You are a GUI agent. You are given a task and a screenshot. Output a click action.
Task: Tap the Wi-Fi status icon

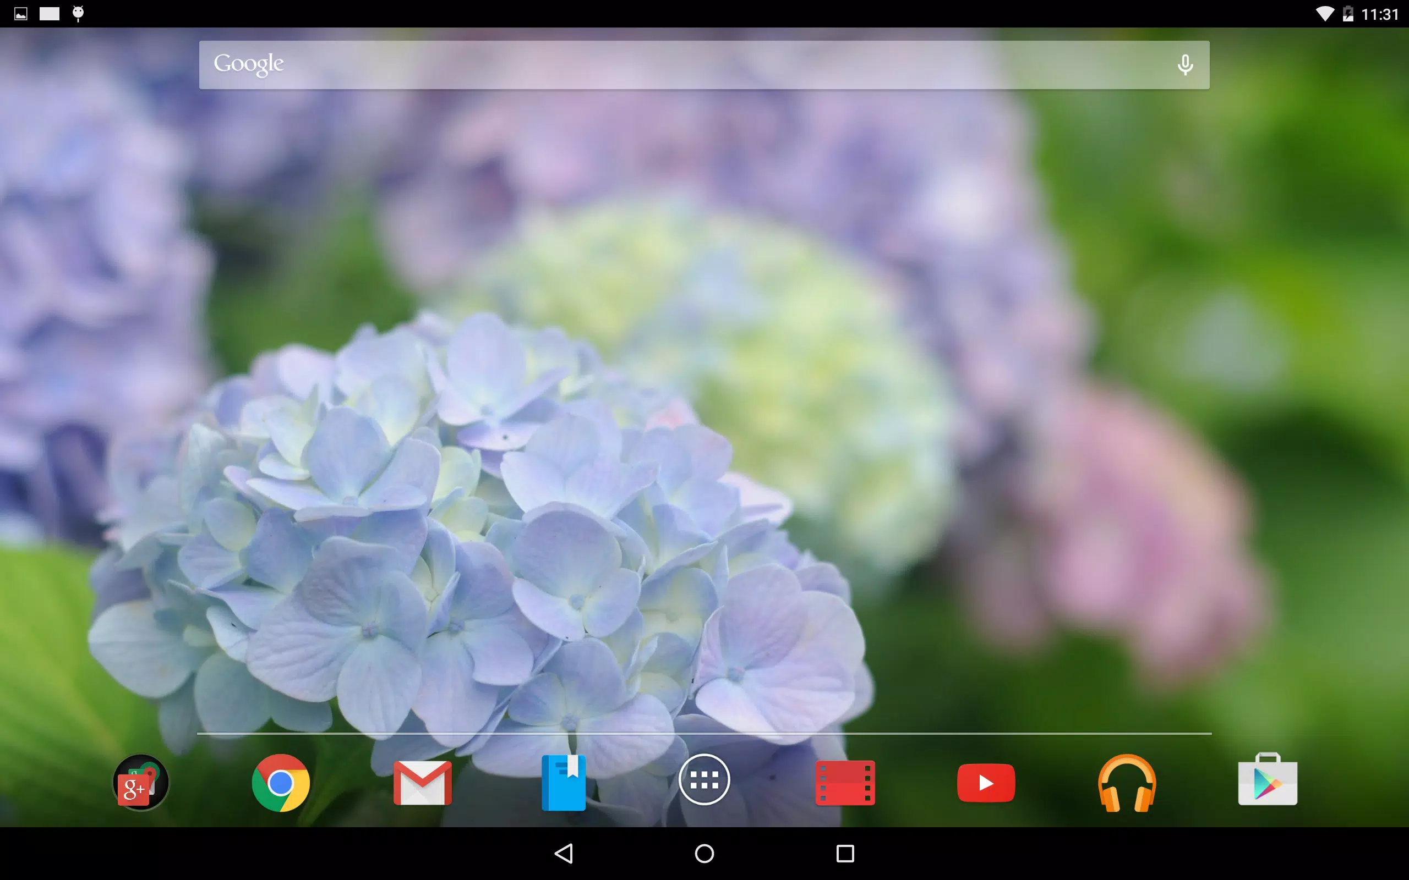(x=1325, y=14)
